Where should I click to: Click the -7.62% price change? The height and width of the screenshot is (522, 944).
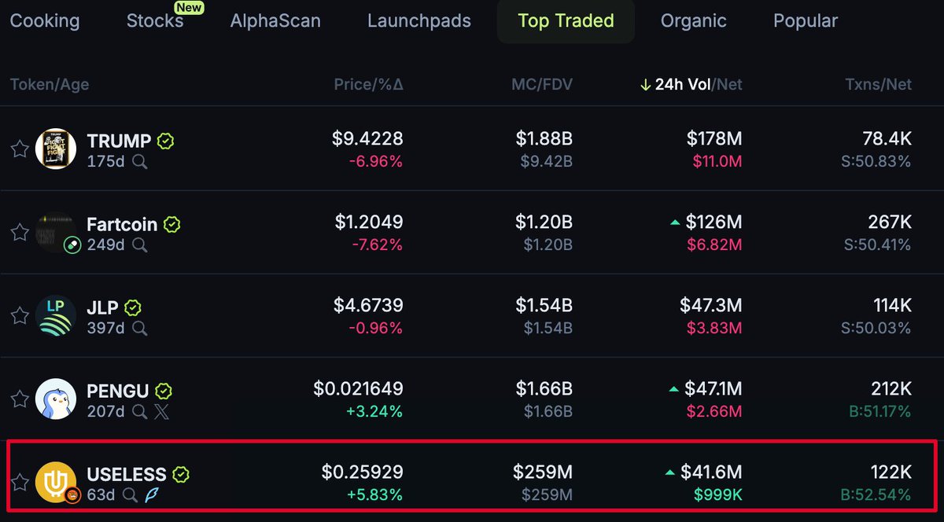tap(376, 245)
